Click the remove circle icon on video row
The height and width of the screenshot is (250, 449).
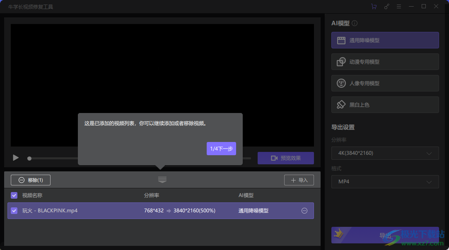pos(304,210)
